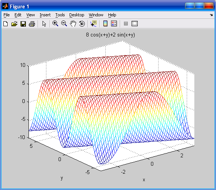Enable the Rotate 3D tool
The height and width of the screenshot is (190, 216).
(82, 24)
